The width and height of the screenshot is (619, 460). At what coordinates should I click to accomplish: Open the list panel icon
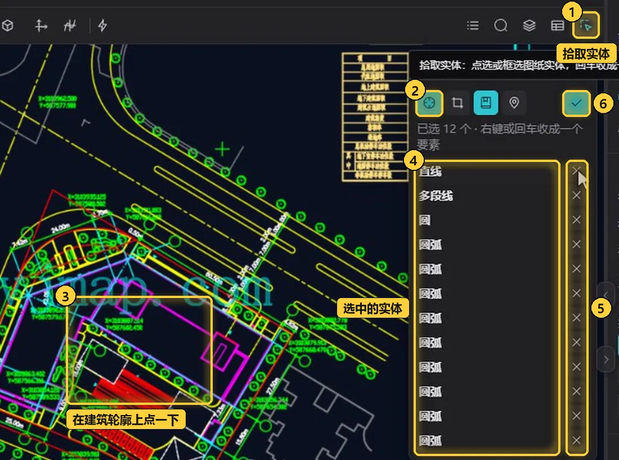pos(473,26)
